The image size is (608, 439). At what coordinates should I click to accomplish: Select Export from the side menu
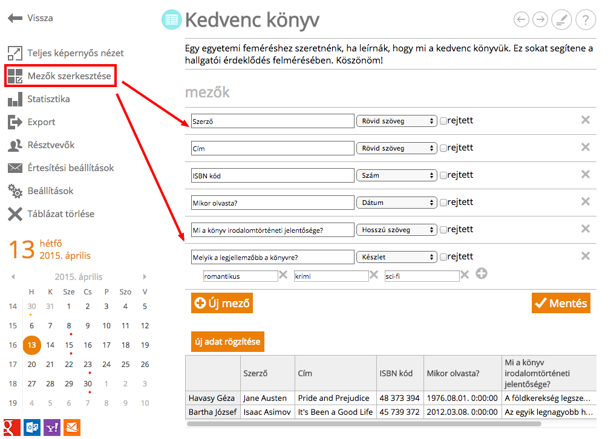[x=41, y=122]
